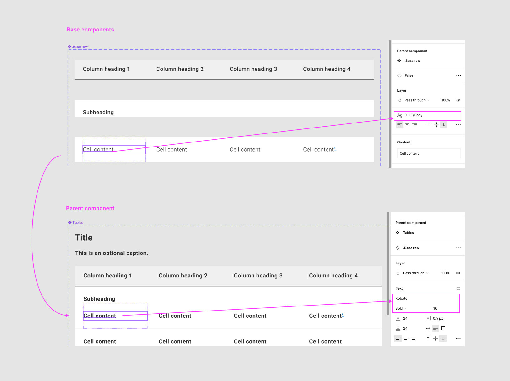The width and height of the screenshot is (510, 381).
Task: Click Column heading 4 in Tables component
Action: [x=333, y=276]
